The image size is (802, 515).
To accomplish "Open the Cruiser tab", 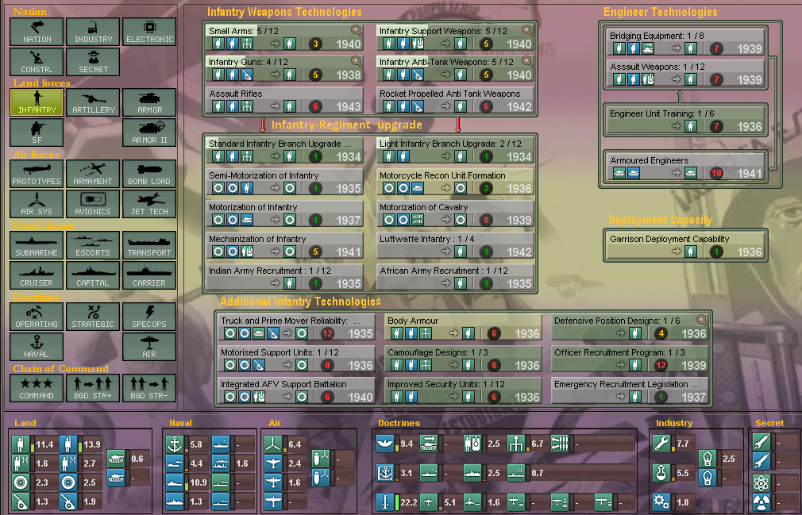I will tap(37, 275).
